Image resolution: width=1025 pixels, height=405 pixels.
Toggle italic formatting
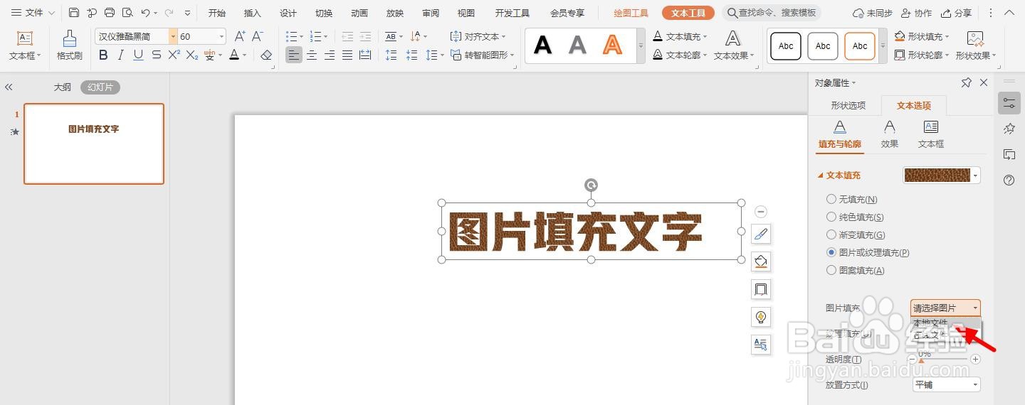121,55
